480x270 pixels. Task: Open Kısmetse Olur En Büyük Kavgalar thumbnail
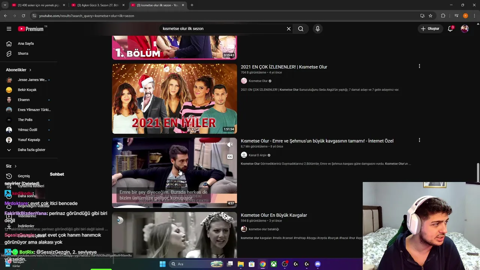[x=174, y=235]
